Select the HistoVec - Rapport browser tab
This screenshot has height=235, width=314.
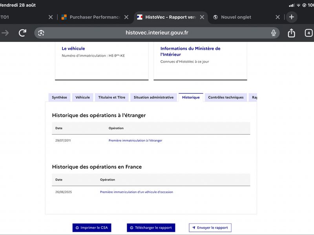pos(170,17)
